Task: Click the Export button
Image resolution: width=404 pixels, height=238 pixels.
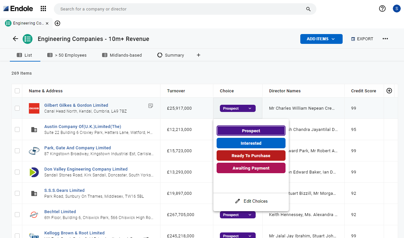Action: point(362,39)
